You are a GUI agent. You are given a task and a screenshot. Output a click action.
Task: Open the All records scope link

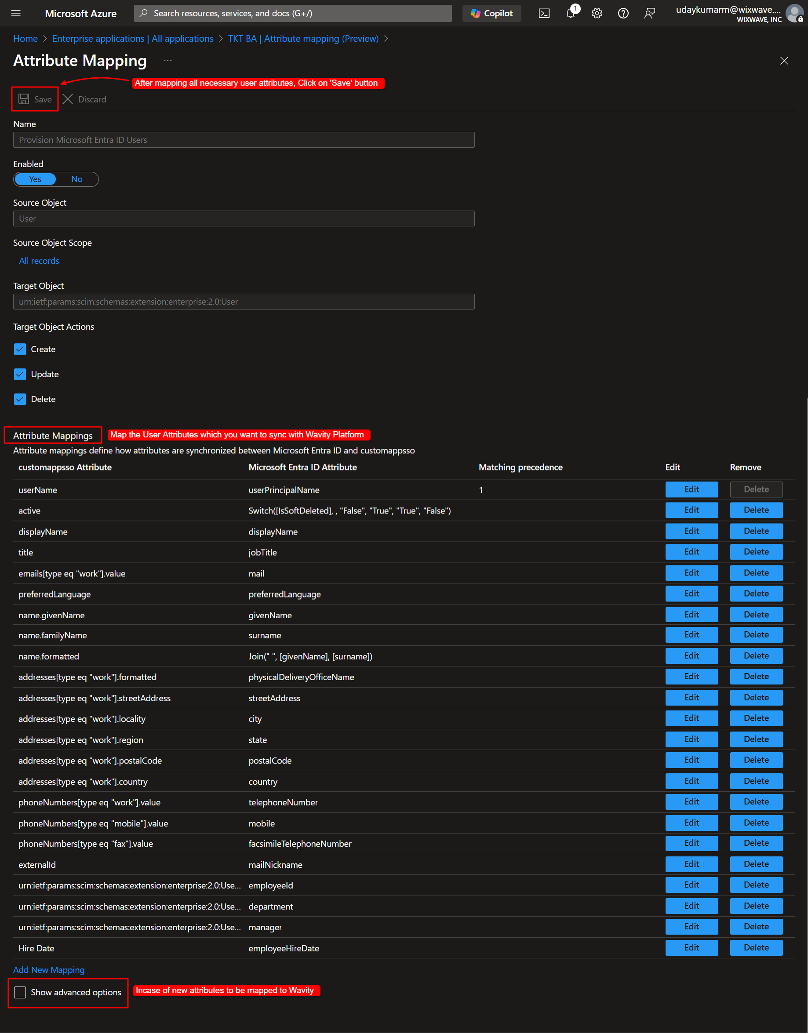coord(39,261)
